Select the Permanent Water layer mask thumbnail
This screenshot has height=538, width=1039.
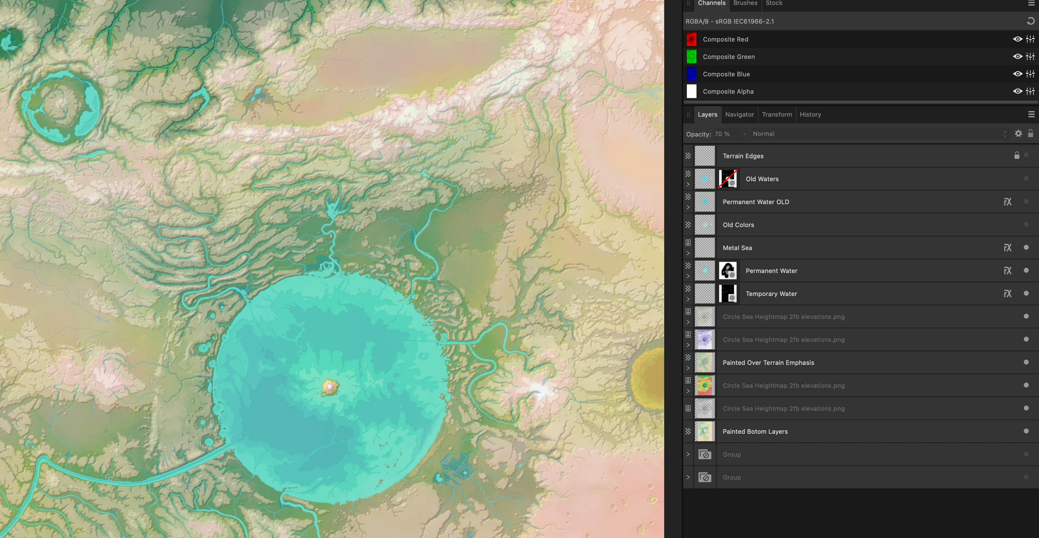click(x=728, y=271)
